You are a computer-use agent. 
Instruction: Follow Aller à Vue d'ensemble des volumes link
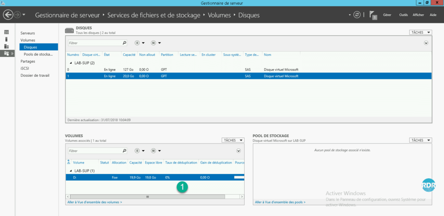coord(95,202)
